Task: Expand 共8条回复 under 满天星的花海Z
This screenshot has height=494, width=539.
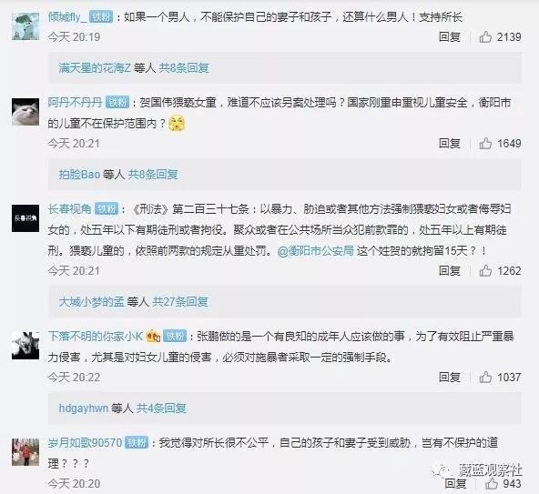Action: 184,68
